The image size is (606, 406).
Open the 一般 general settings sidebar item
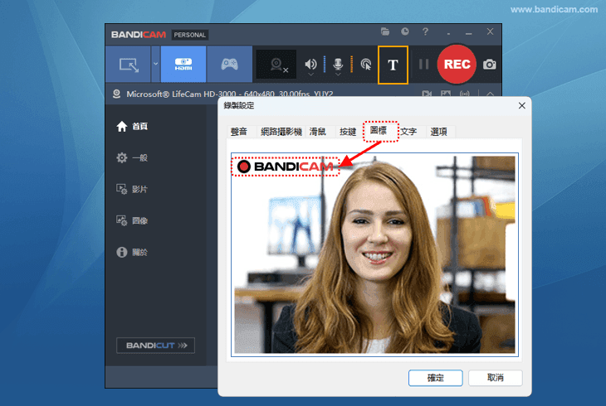point(132,157)
